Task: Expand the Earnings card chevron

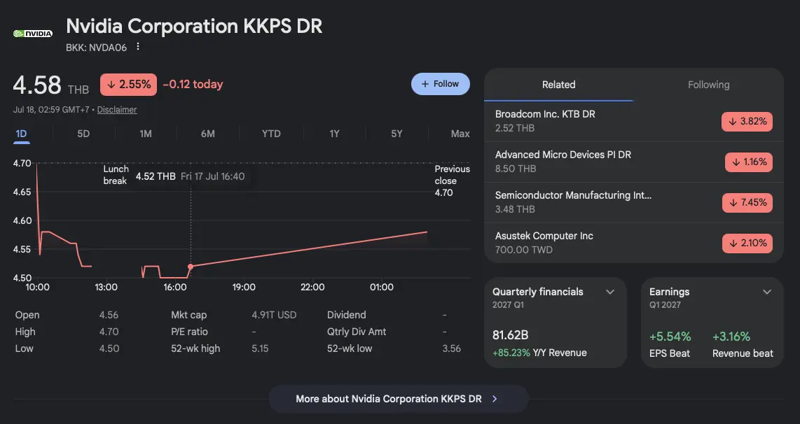Action: (x=767, y=292)
